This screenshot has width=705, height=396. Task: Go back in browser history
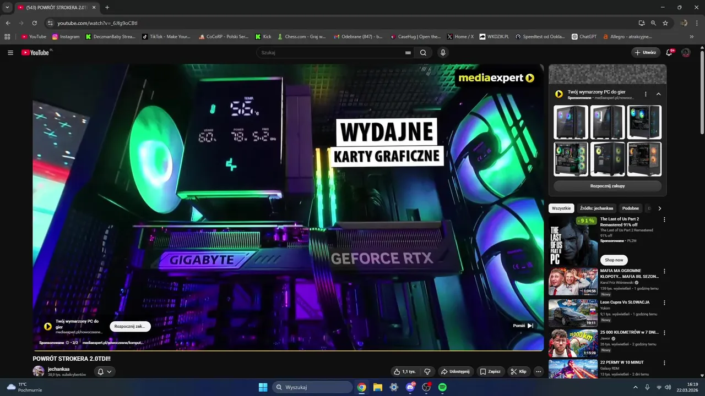pos(8,23)
